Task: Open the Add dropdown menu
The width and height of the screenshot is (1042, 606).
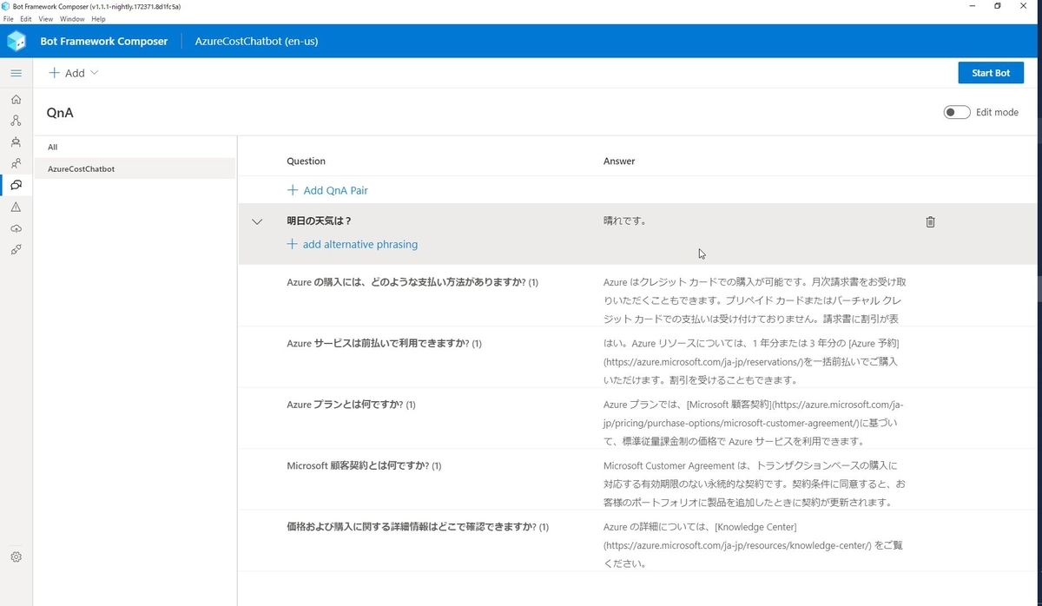Action: coord(73,73)
